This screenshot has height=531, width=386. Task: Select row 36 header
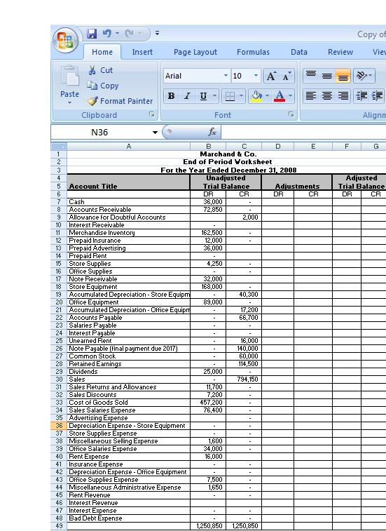pyautogui.click(x=59, y=426)
